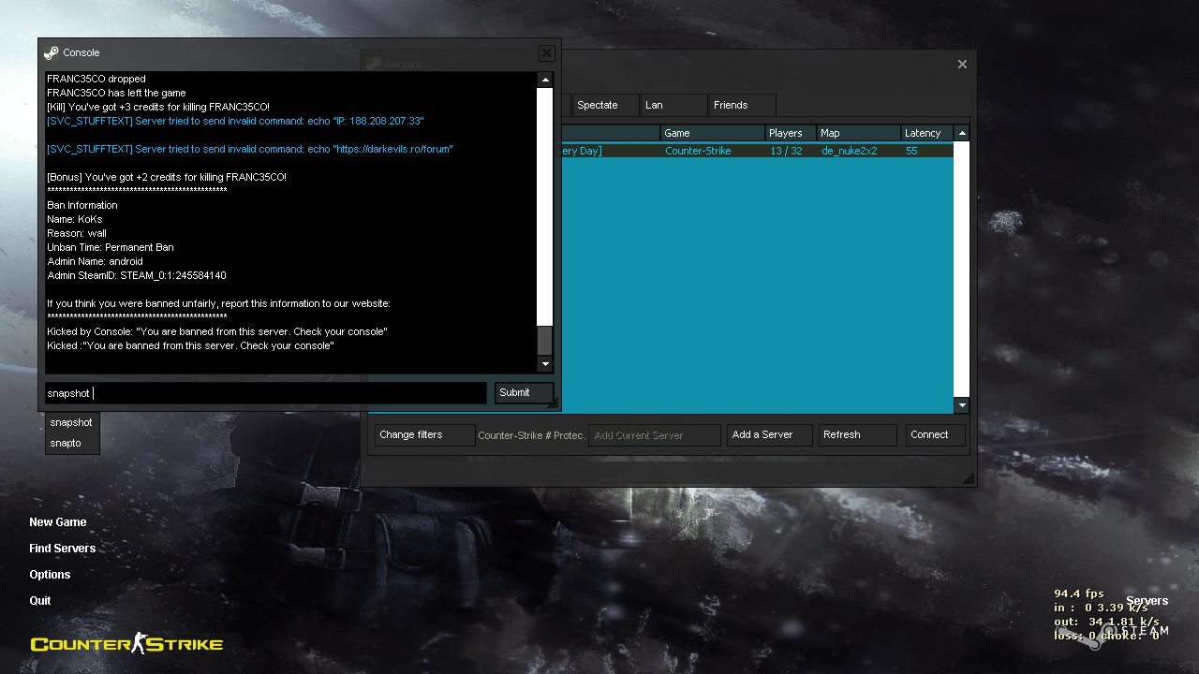Screen dimensions: 1199x674
Task: Click the console scrollbar up arrow
Action: (x=545, y=80)
